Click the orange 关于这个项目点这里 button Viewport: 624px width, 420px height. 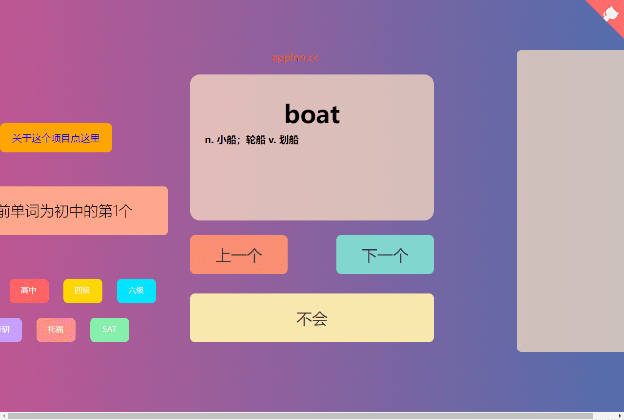tap(56, 138)
